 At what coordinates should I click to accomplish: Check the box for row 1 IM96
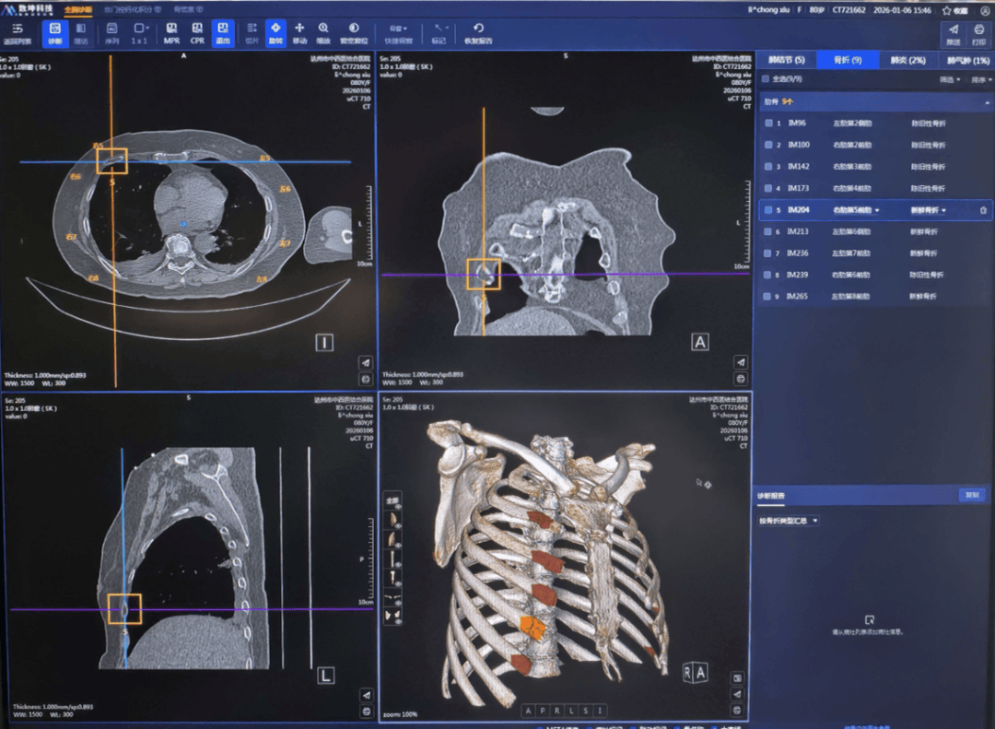[768, 123]
